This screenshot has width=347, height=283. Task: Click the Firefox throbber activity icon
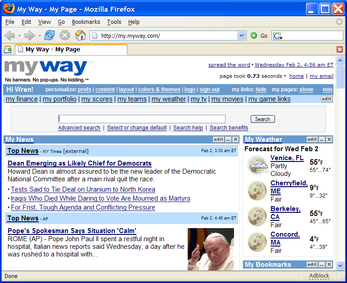339,22
